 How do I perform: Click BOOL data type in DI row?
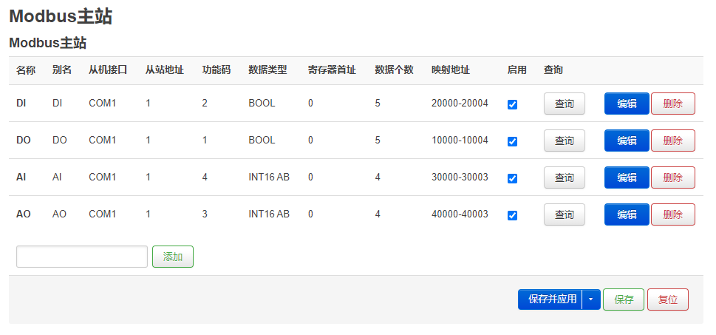262,104
